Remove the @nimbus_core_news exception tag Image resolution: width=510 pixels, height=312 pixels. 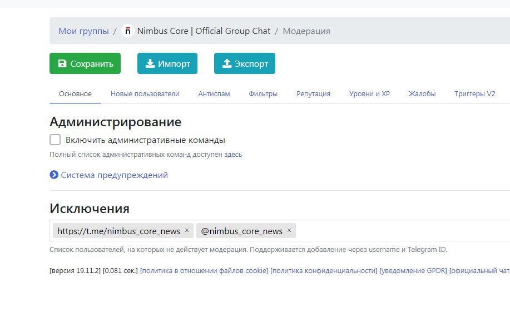[x=289, y=230]
